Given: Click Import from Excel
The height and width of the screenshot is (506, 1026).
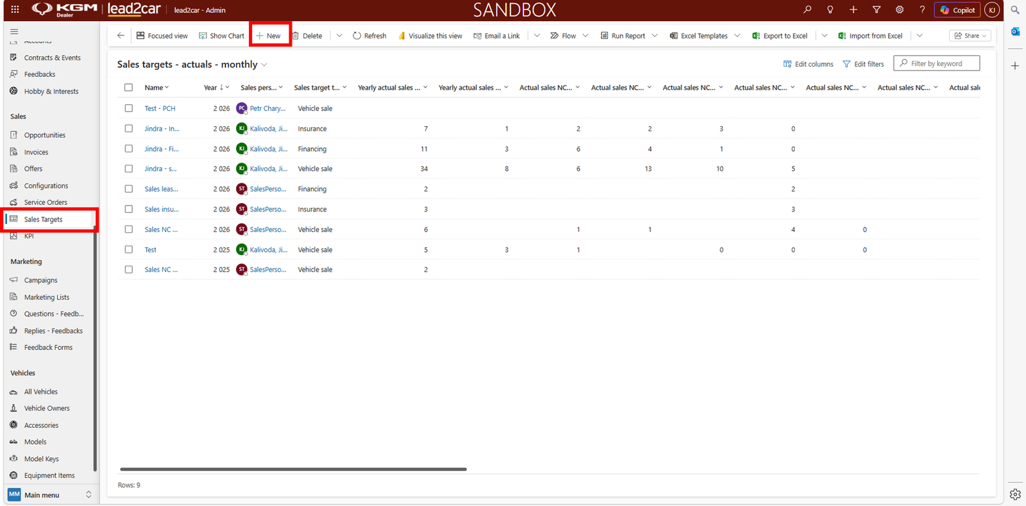Looking at the screenshot, I should pos(870,36).
